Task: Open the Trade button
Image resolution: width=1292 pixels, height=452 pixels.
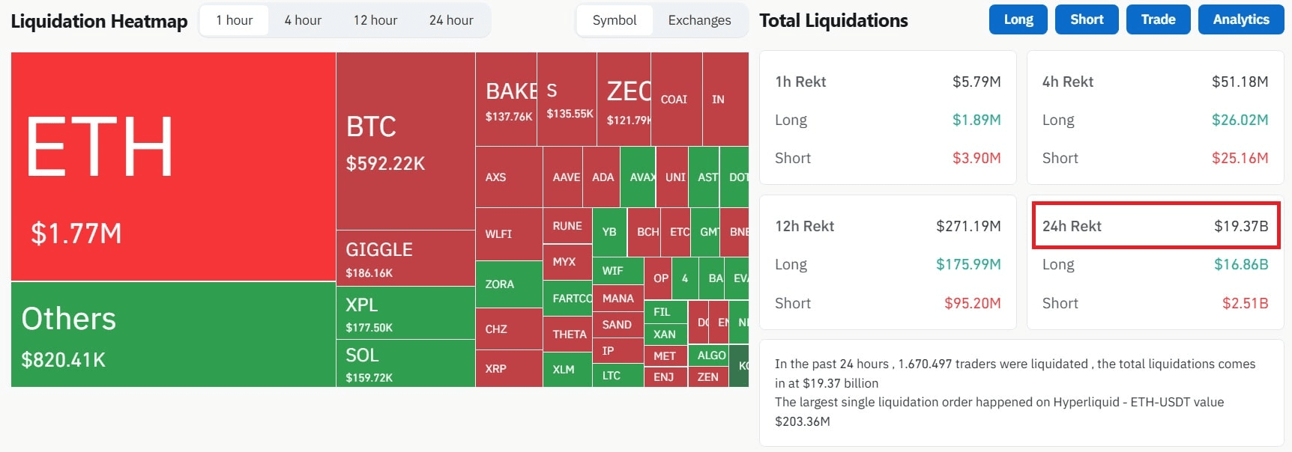Action: [x=1158, y=19]
